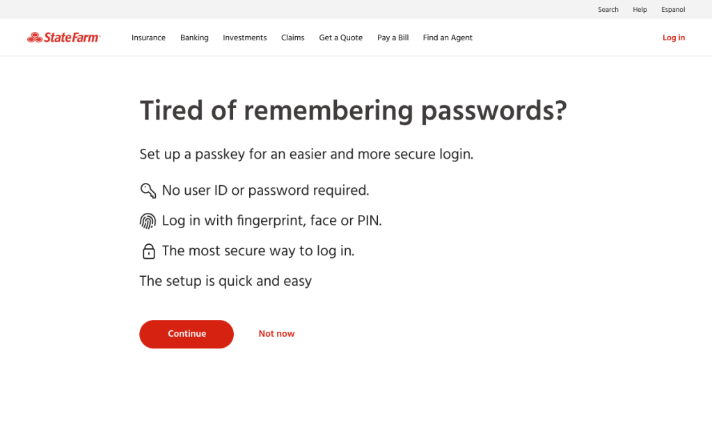Click the State Farm logo
Viewport: 712px width, 425px height.
63,37
